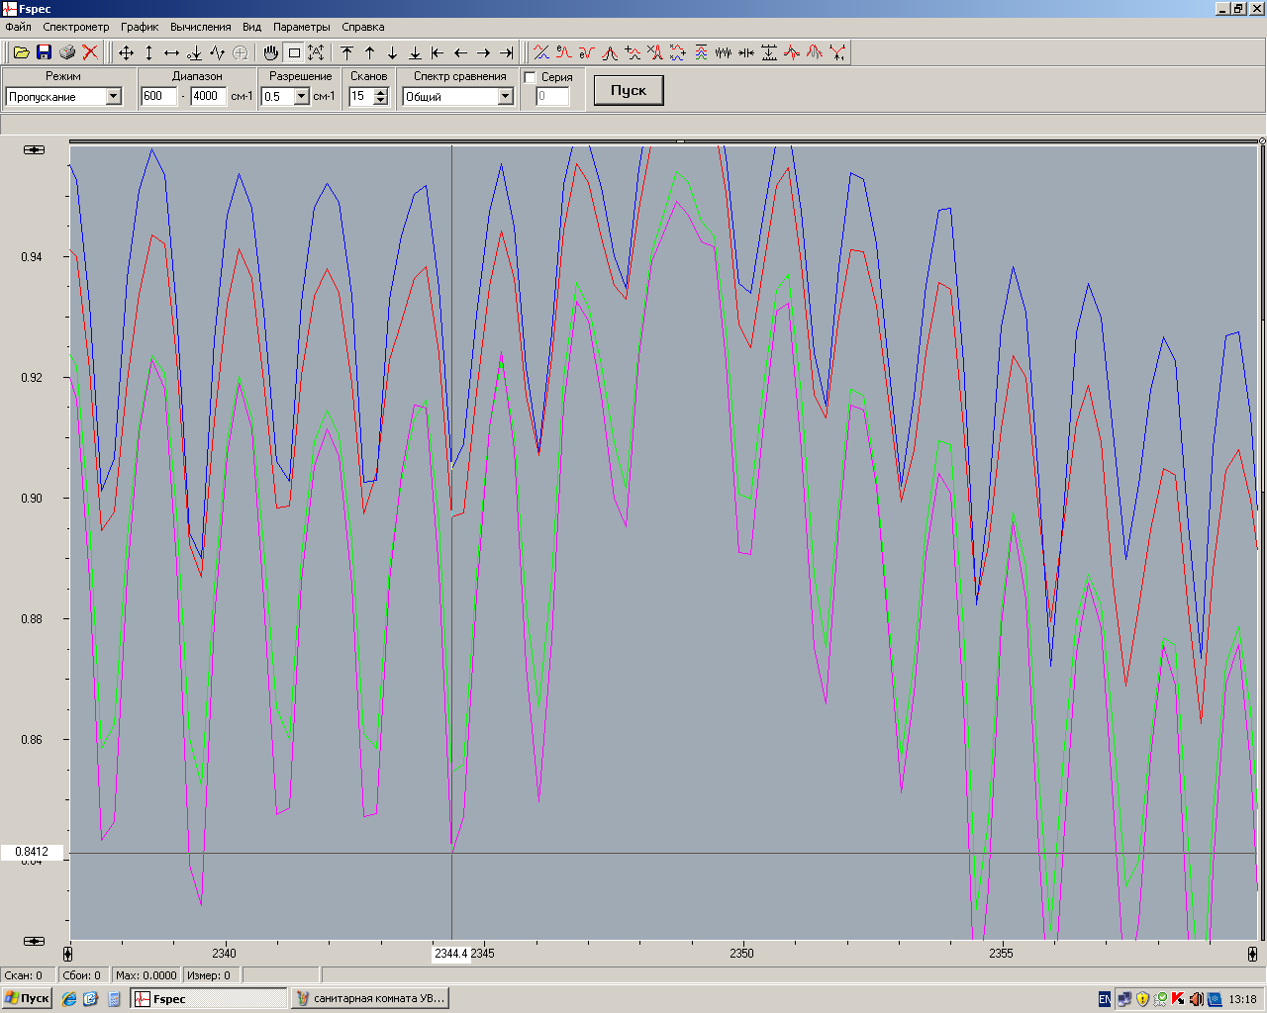This screenshot has width=1267, height=1013.
Task: Click Internet Explorer quick launch icon
Action: pyautogui.click(x=69, y=998)
